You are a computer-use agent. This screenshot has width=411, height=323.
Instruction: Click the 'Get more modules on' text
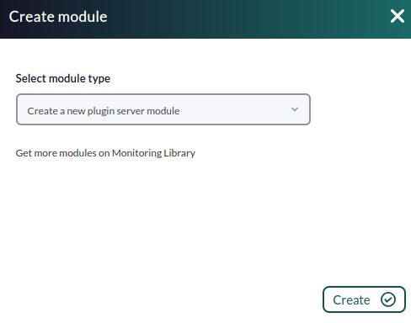pos(62,153)
